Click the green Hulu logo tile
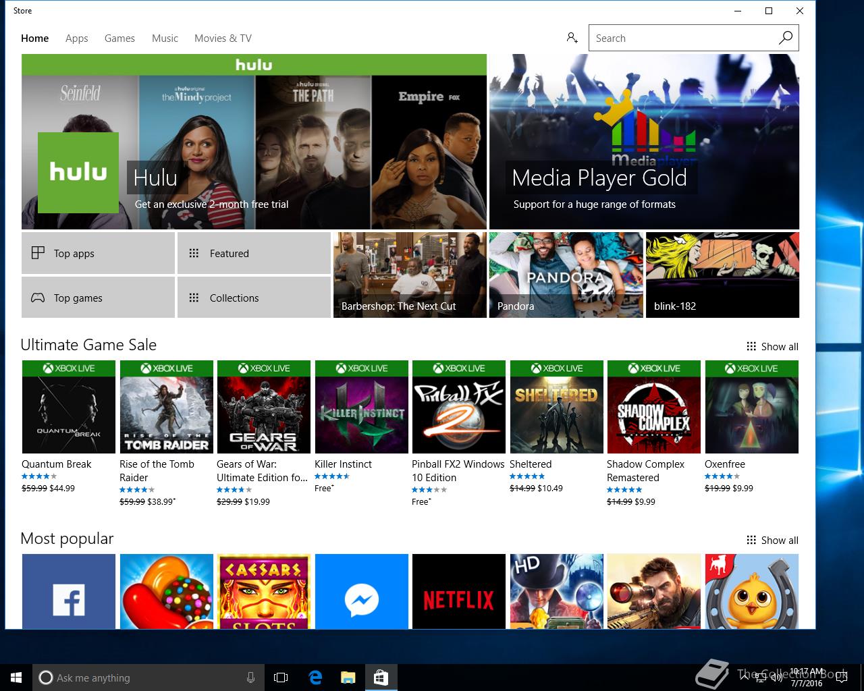The width and height of the screenshot is (864, 691). tap(78, 173)
